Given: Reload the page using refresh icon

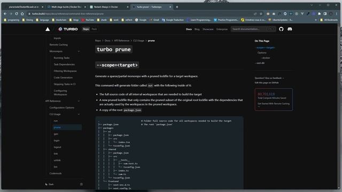Looking at the screenshot, I should coord(17,14).
